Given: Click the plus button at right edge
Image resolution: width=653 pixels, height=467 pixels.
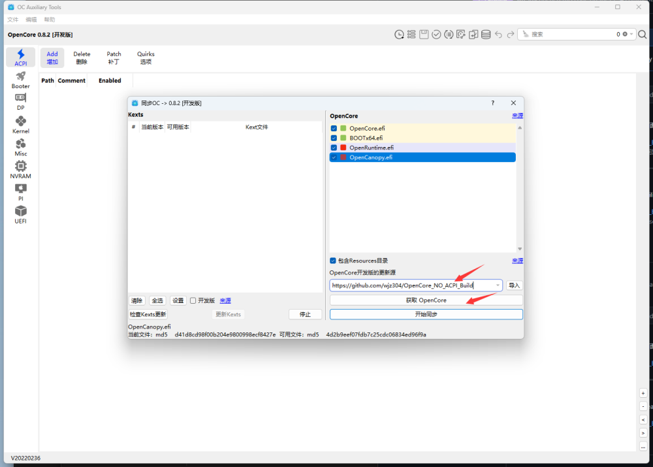Looking at the screenshot, I should 643,393.
